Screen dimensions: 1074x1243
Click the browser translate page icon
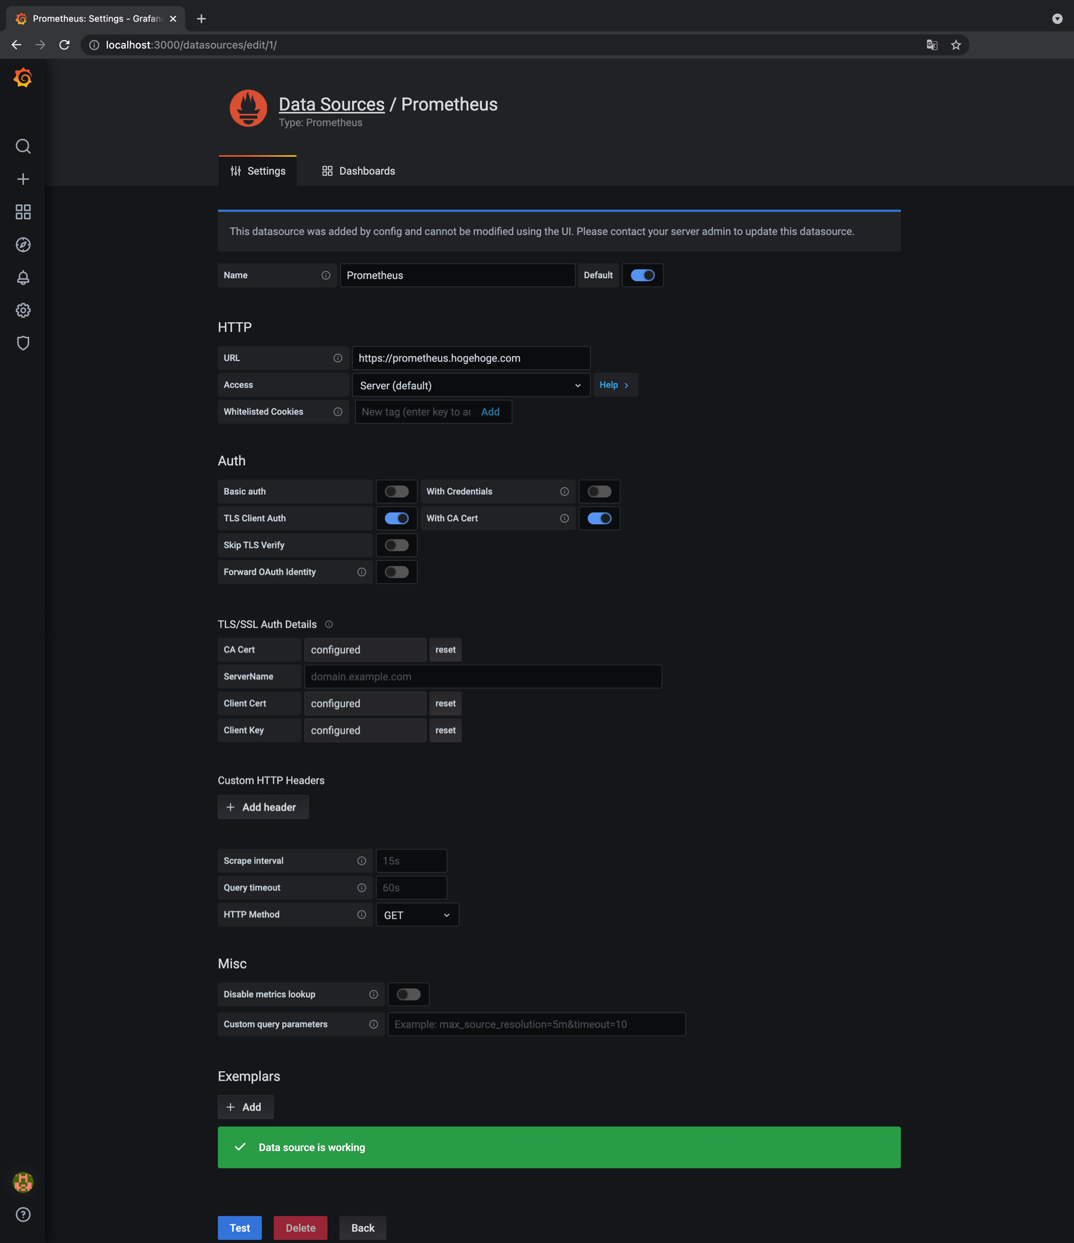(x=932, y=45)
